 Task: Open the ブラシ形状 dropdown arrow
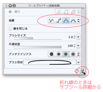[x=78, y=62]
